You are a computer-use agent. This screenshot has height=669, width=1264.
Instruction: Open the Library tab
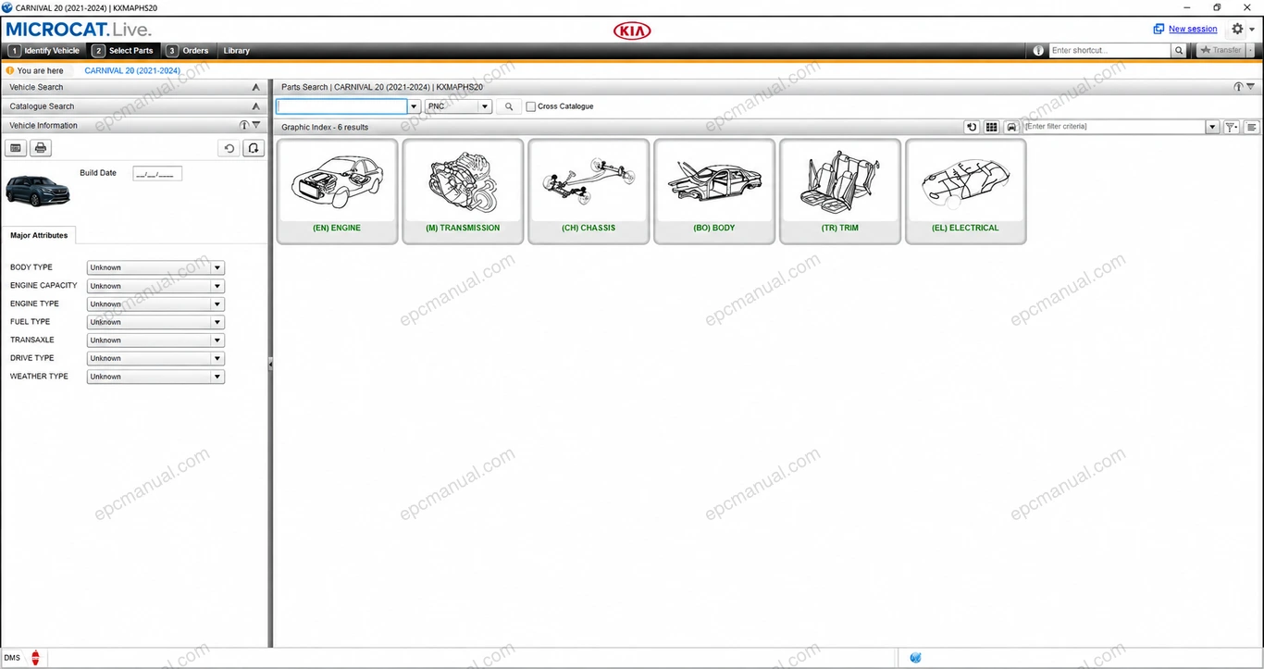237,51
